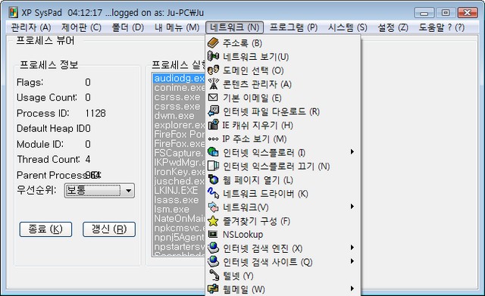Click the dots icon beside IP 주소 보기
Screen dimensions: 485x296
(213, 139)
